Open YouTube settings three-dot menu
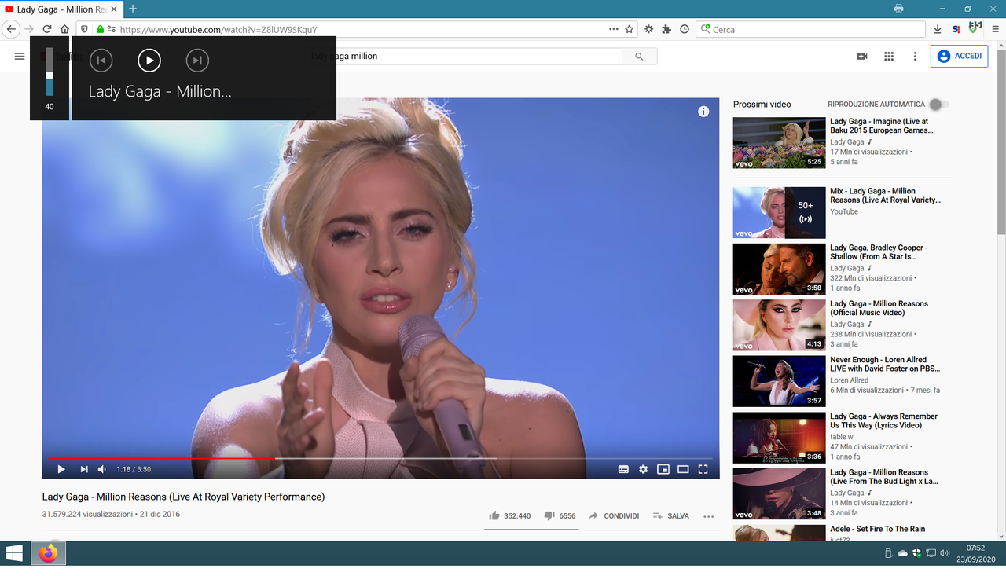 coord(915,56)
